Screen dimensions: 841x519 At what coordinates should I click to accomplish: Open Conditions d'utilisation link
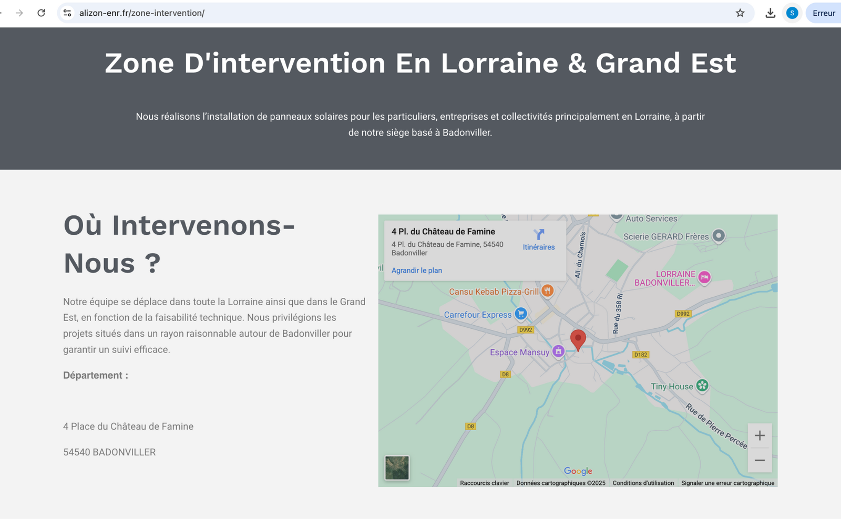tap(643, 483)
